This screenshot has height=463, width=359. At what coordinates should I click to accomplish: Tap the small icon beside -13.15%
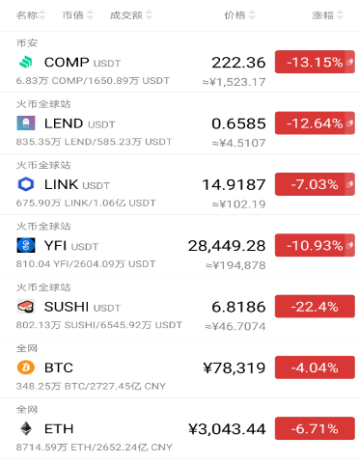point(349,62)
